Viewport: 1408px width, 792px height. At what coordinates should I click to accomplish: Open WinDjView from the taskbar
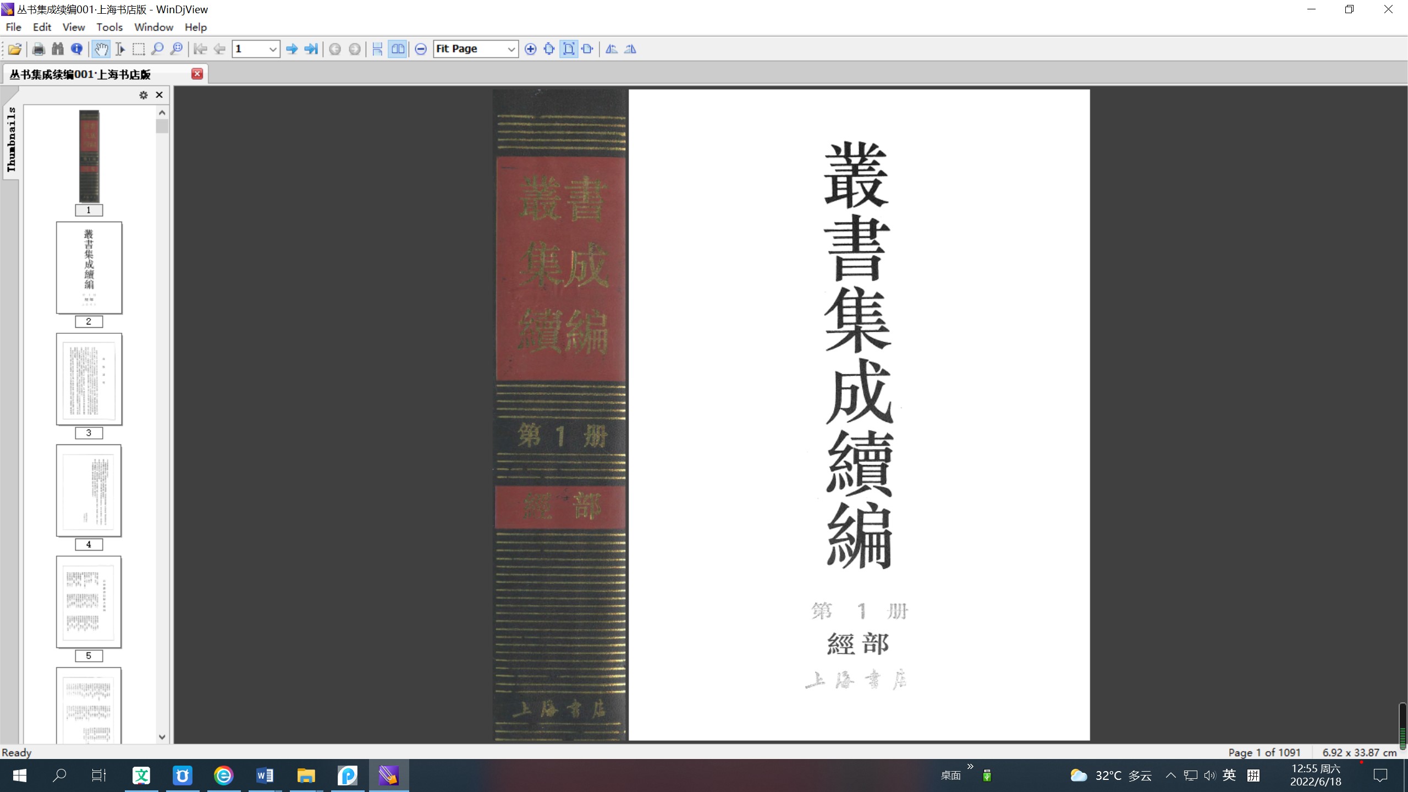(389, 776)
